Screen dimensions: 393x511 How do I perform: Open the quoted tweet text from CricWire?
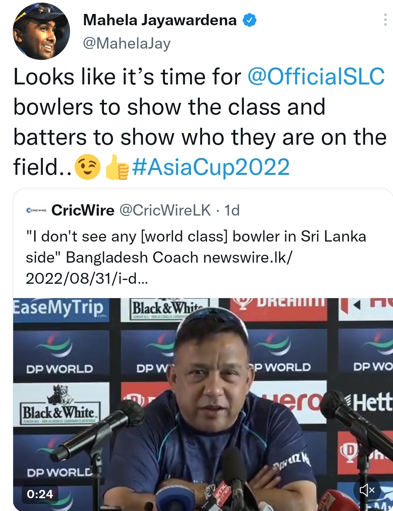[196, 257]
